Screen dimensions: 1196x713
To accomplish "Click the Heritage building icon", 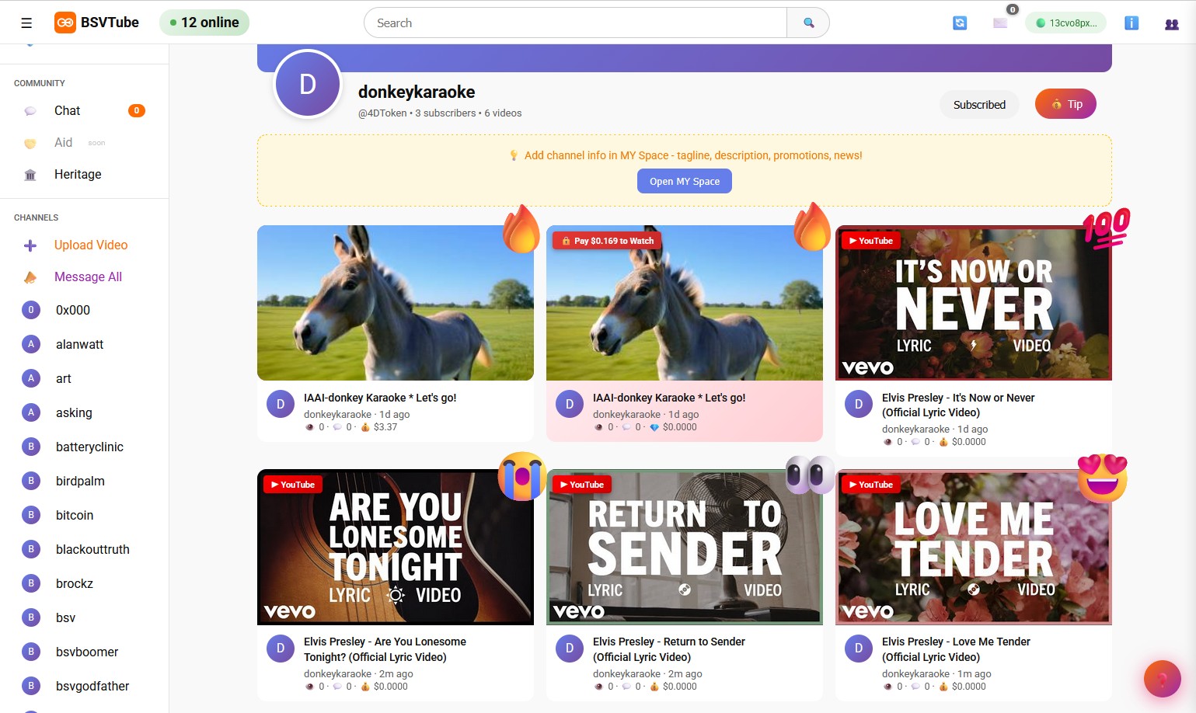I will [30, 175].
